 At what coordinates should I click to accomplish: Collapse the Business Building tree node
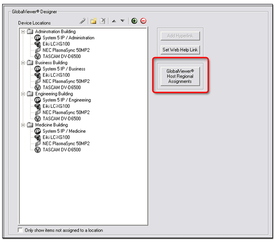(23, 63)
